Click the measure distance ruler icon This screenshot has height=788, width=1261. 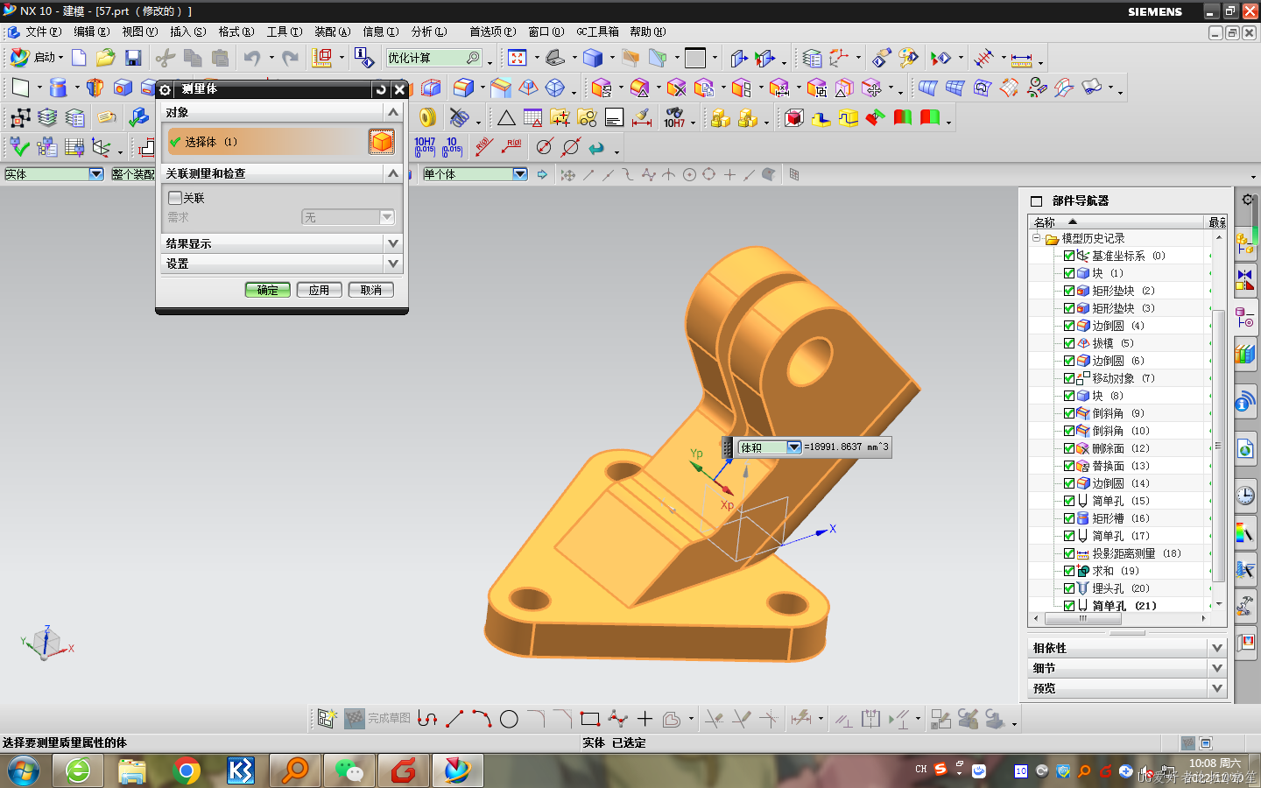(x=1021, y=60)
